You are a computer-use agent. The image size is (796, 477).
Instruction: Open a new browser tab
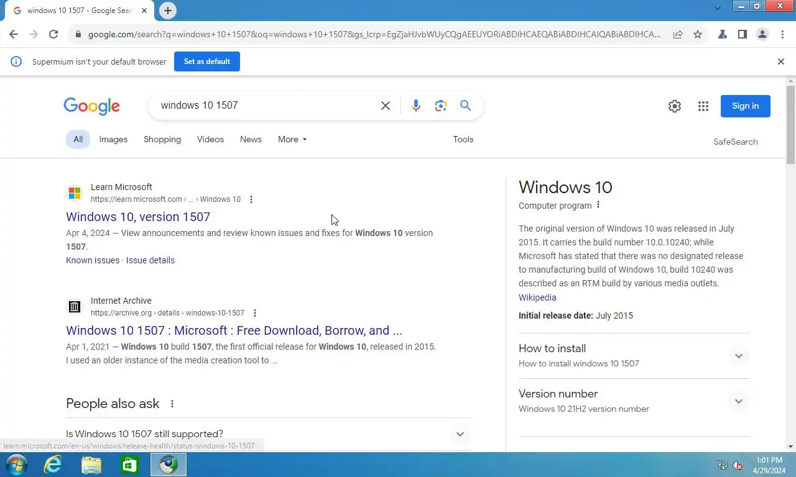[167, 11]
